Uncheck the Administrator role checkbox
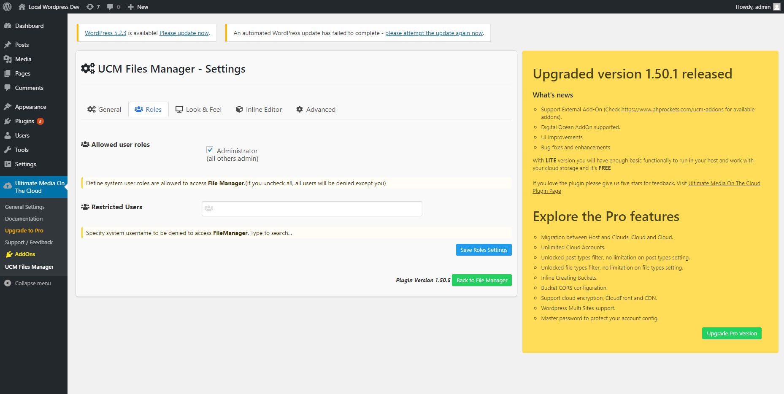 210,150
